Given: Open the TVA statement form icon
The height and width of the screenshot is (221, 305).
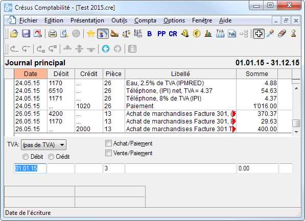Looking at the screenshot, I should [232, 34].
